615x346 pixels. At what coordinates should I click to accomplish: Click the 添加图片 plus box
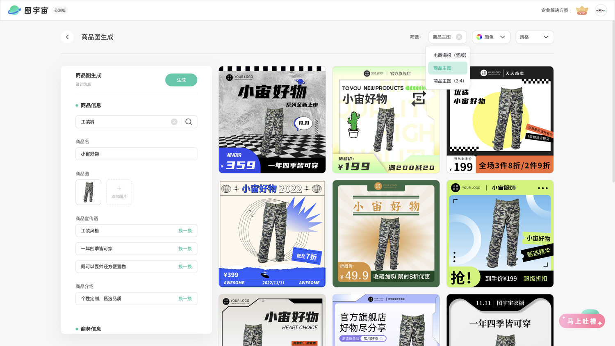(119, 192)
